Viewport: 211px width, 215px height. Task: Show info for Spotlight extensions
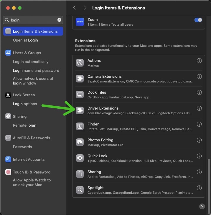click(x=199, y=188)
